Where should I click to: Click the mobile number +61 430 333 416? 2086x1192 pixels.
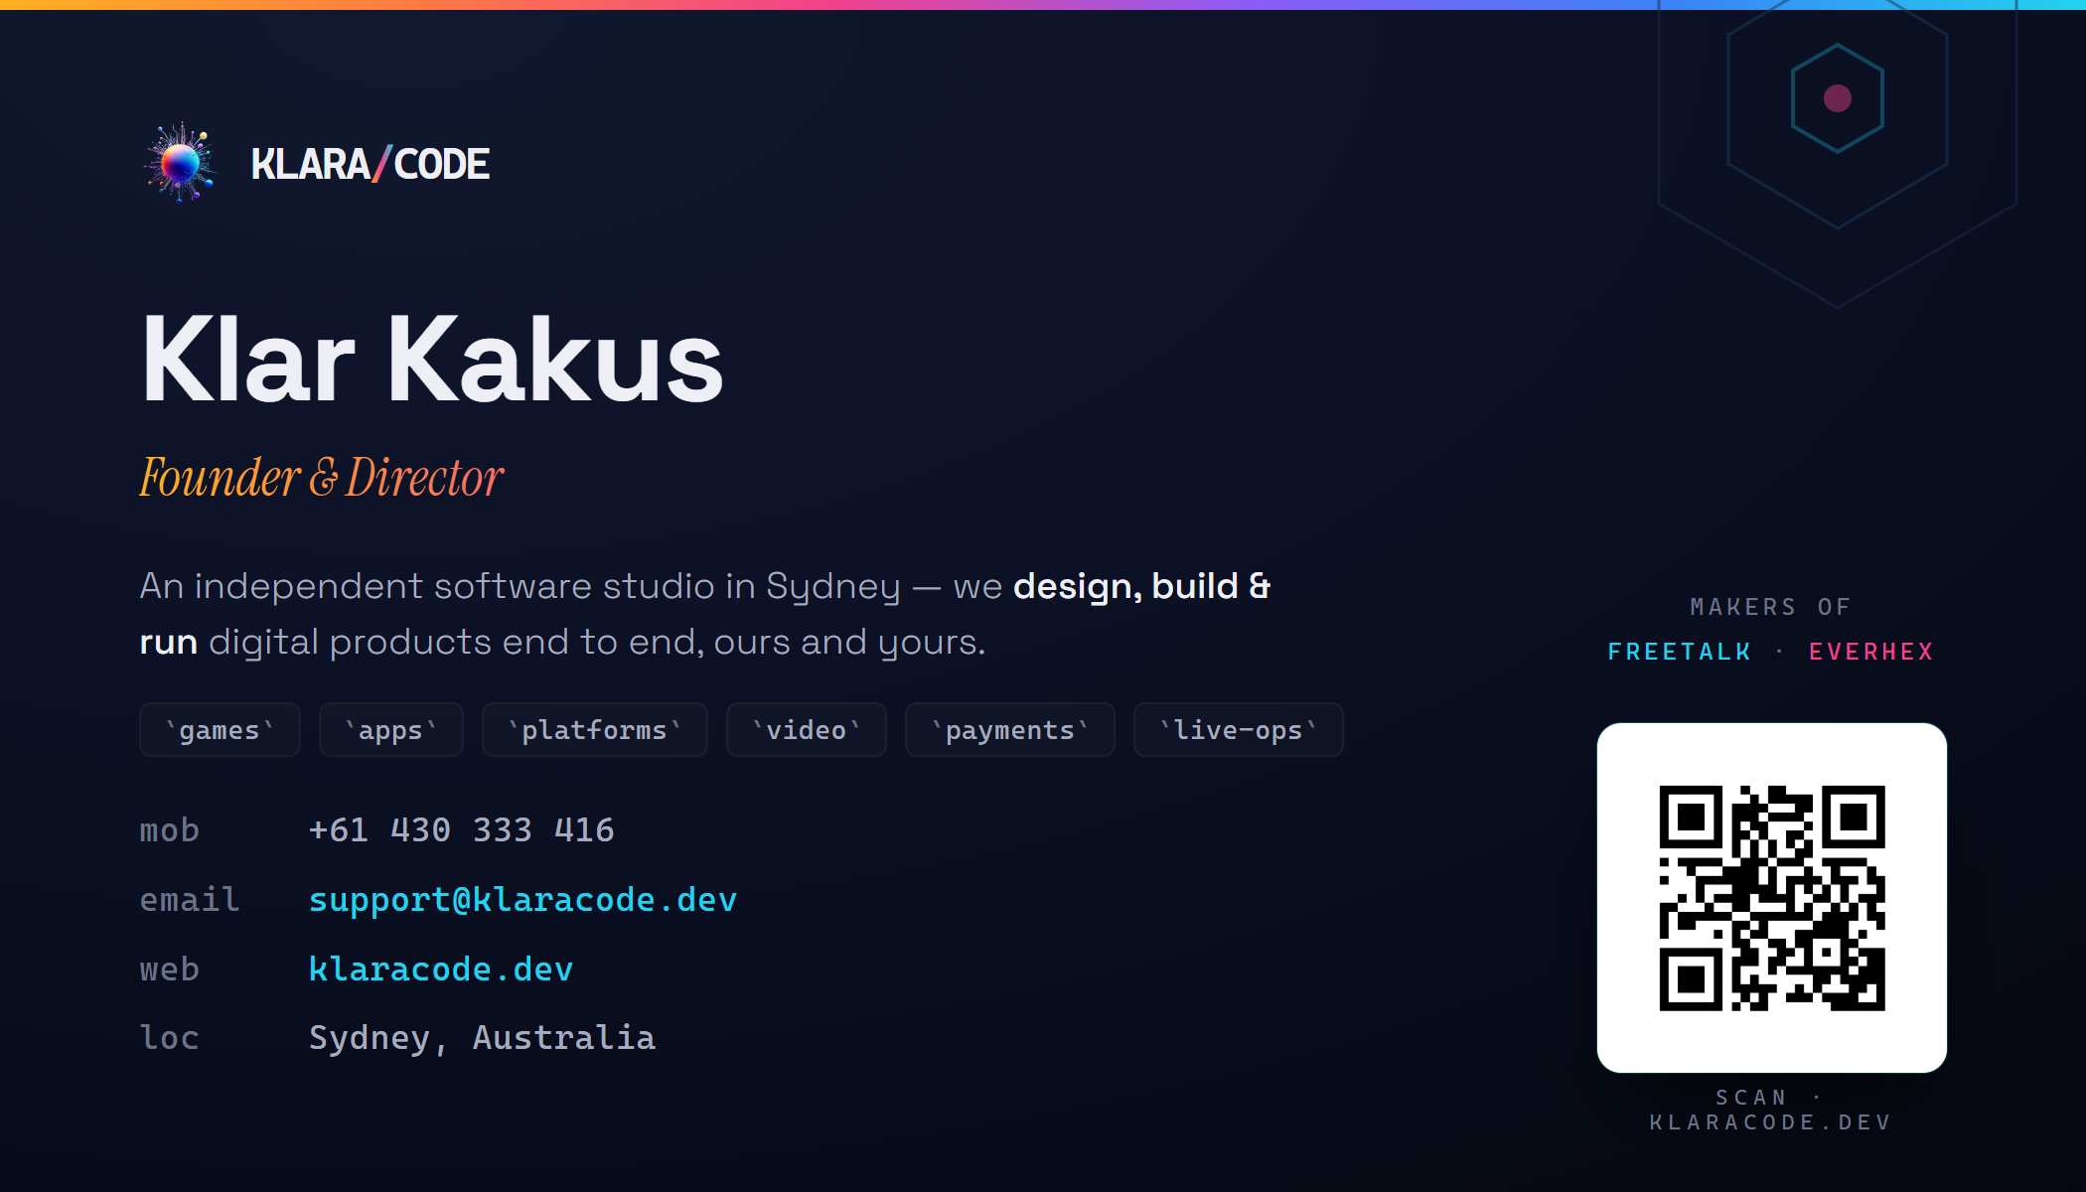tap(461, 829)
